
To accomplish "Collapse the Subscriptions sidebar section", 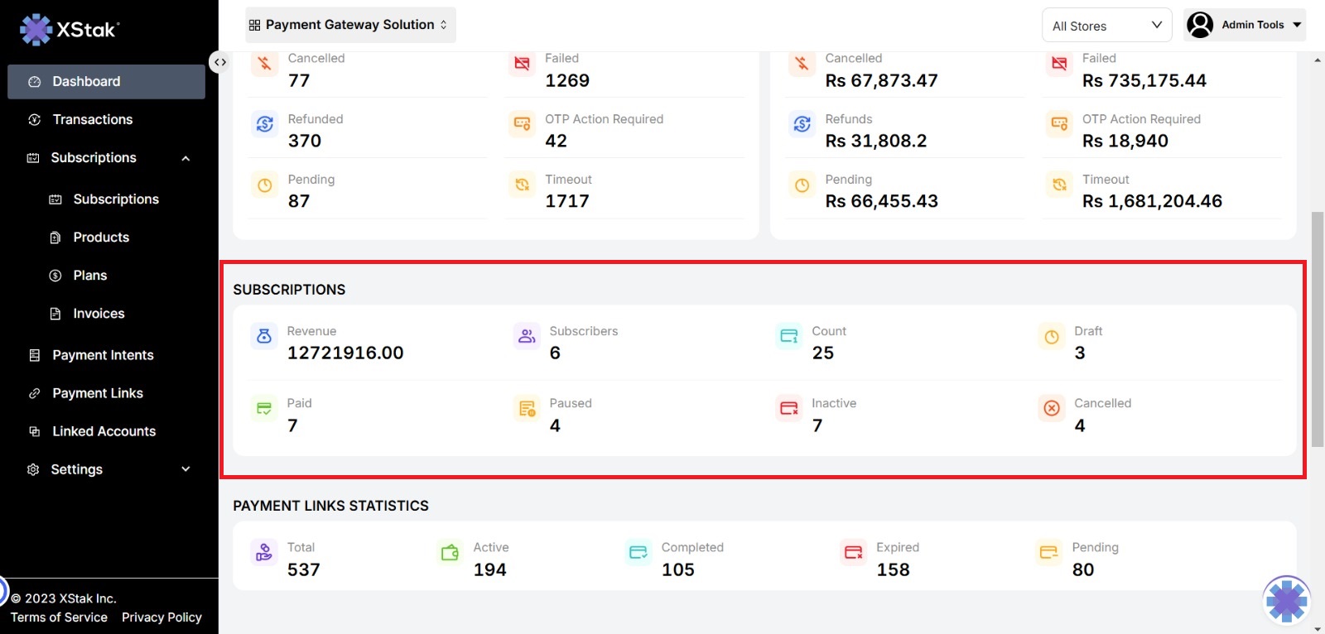I will click(x=185, y=158).
